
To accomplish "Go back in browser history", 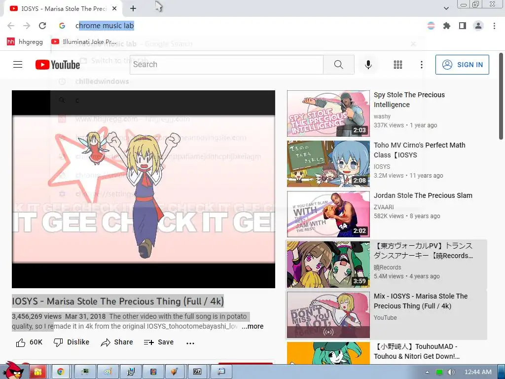I will click(11, 26).
